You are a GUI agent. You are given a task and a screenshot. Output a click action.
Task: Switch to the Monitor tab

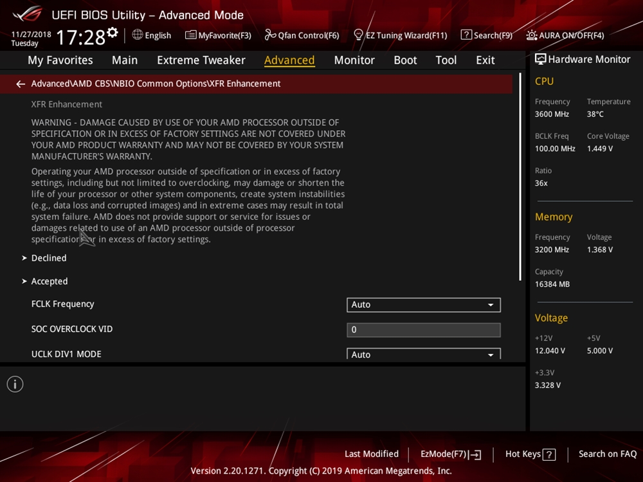(354, 60)
